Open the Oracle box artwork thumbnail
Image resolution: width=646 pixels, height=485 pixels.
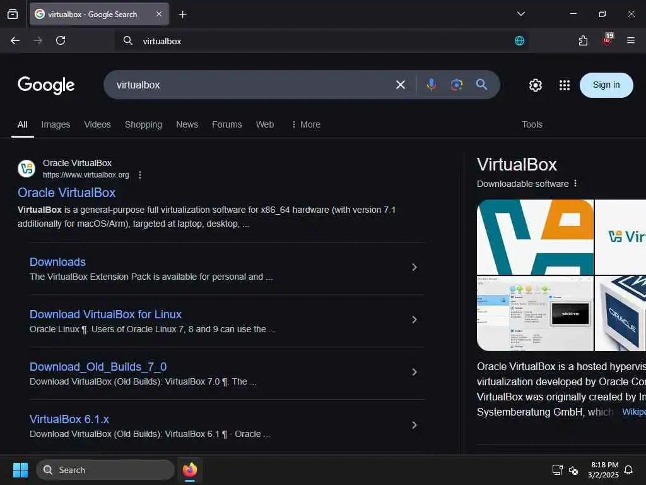[621, 313]
